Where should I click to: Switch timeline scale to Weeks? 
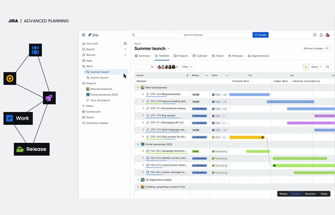[283, 193]
